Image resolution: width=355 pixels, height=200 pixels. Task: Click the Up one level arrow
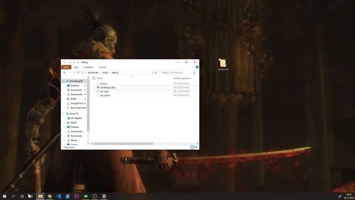(78, 73)
